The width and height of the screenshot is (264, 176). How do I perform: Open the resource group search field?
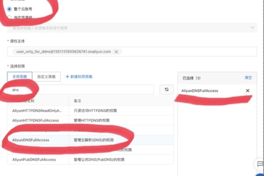(128, 27)
